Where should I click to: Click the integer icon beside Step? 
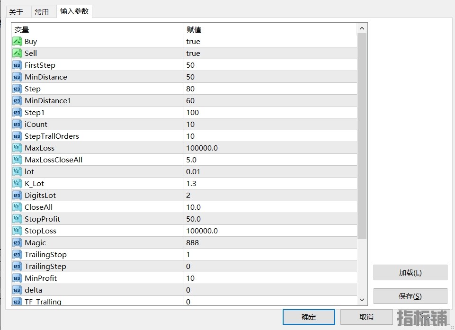click(17, 89)
